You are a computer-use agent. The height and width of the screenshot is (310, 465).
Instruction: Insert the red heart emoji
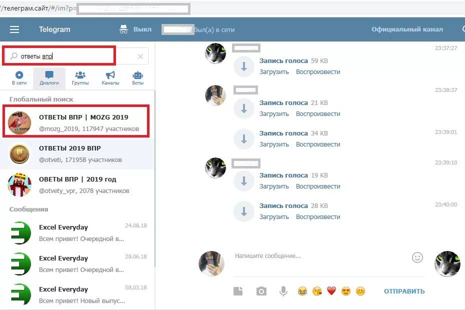331,291
